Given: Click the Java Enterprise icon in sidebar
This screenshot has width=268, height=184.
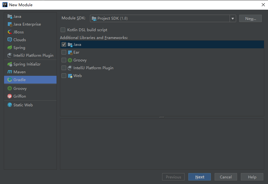Looking at the screenshot, I should click(10, 24).
